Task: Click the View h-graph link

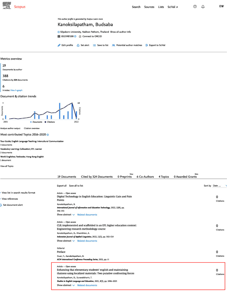Action: (16, 90)
